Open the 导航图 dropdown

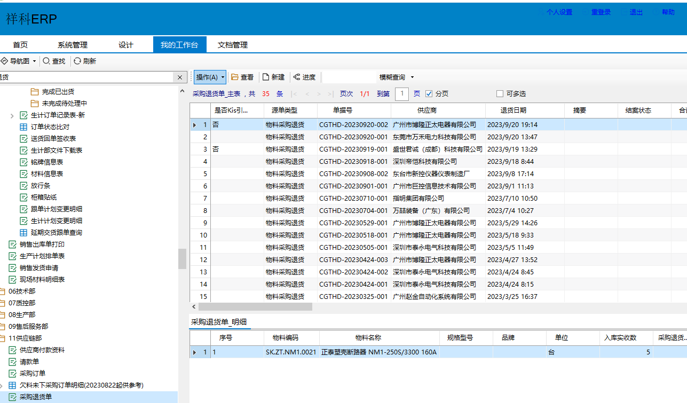[19, 61]
